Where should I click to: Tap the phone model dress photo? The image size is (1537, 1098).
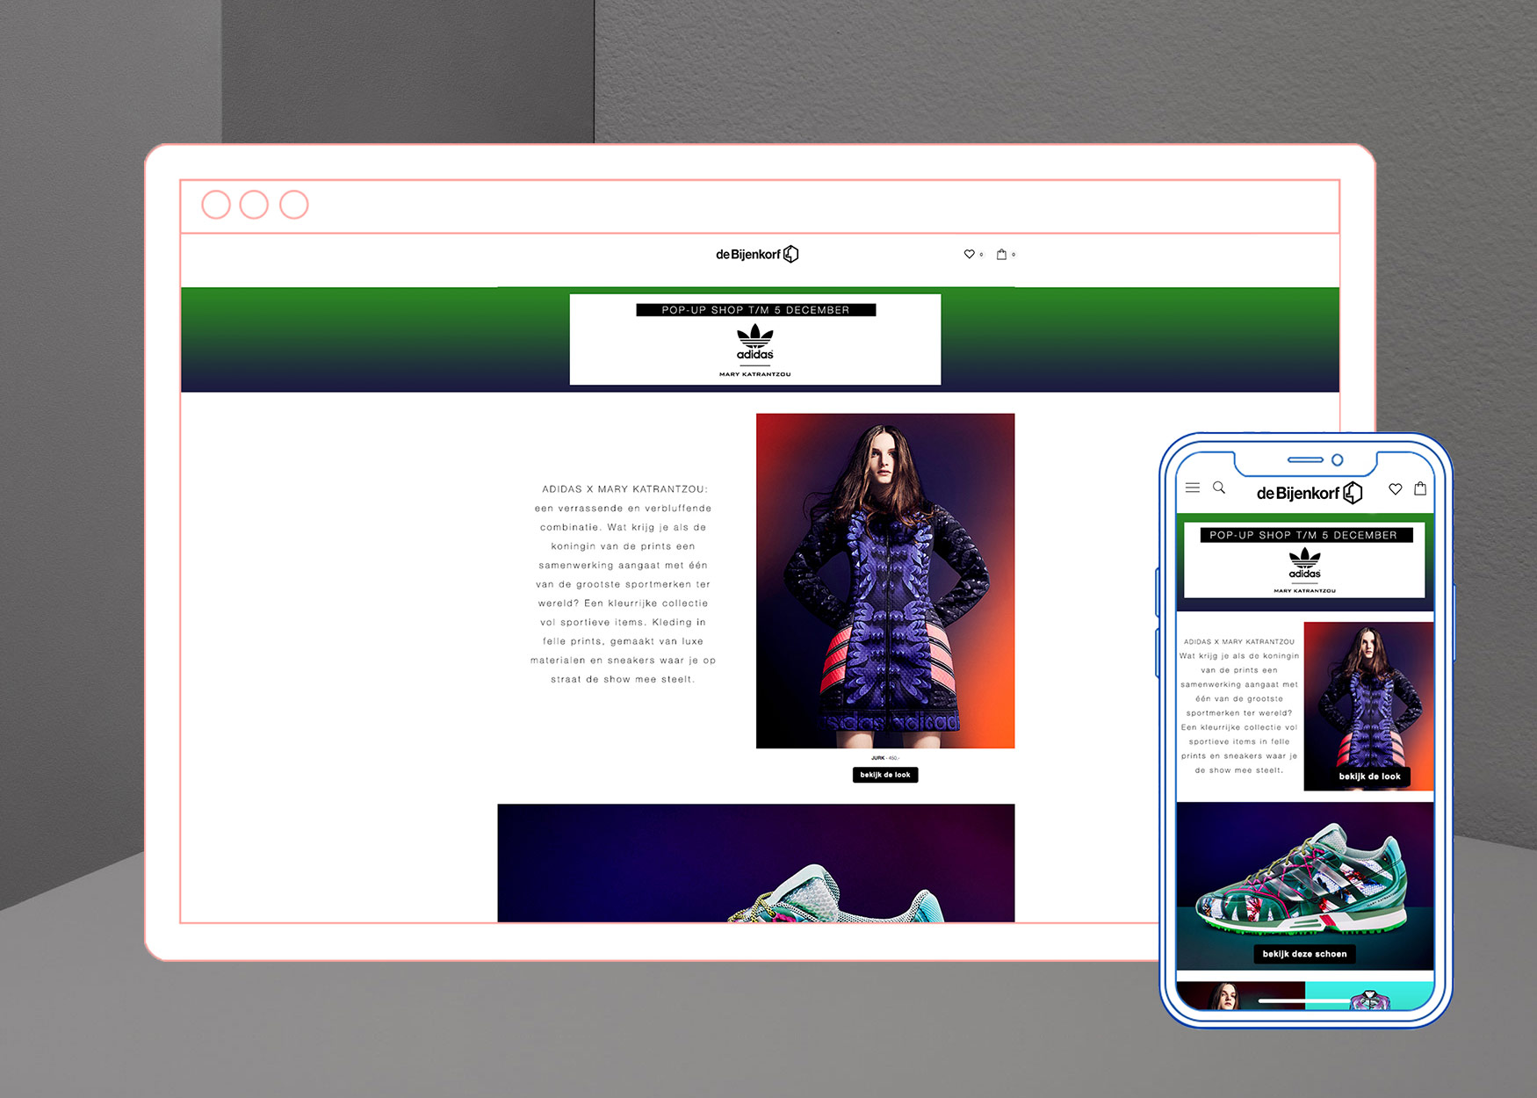(x=1368, y=706)
